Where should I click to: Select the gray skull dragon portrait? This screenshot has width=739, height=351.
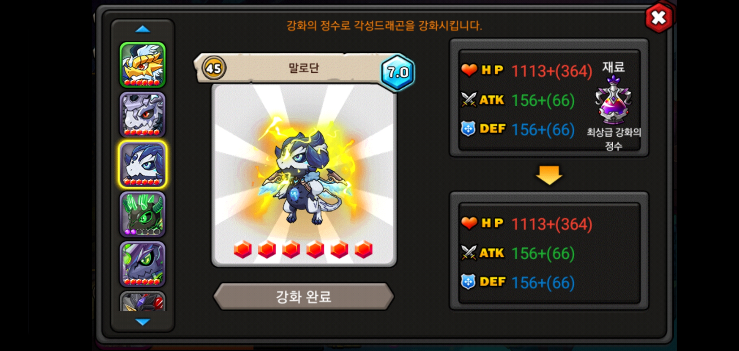tap(143, 115)
